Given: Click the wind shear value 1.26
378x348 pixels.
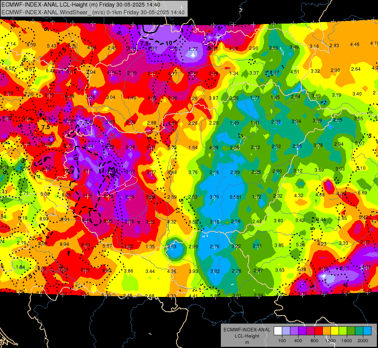Looking at the screenshot, I should tap(193, 99).
